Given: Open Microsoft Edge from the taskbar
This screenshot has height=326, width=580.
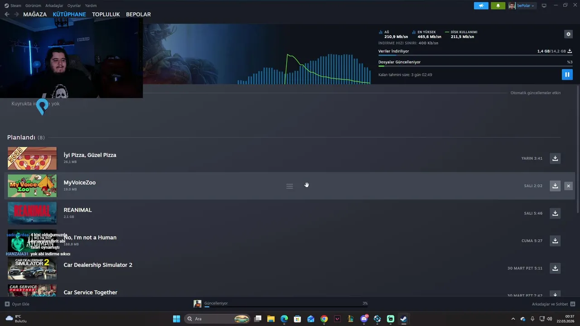Looking at the screenshot, I should point(284,319).
